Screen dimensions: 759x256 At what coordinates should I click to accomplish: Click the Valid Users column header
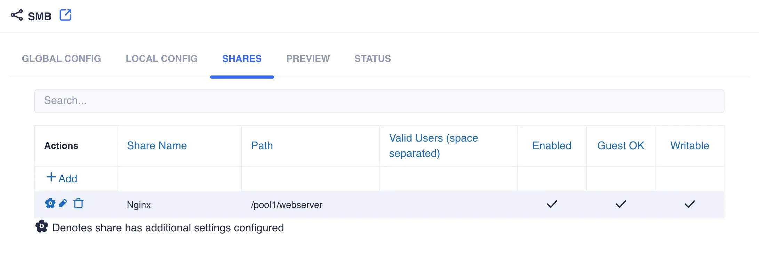(433, 146)
